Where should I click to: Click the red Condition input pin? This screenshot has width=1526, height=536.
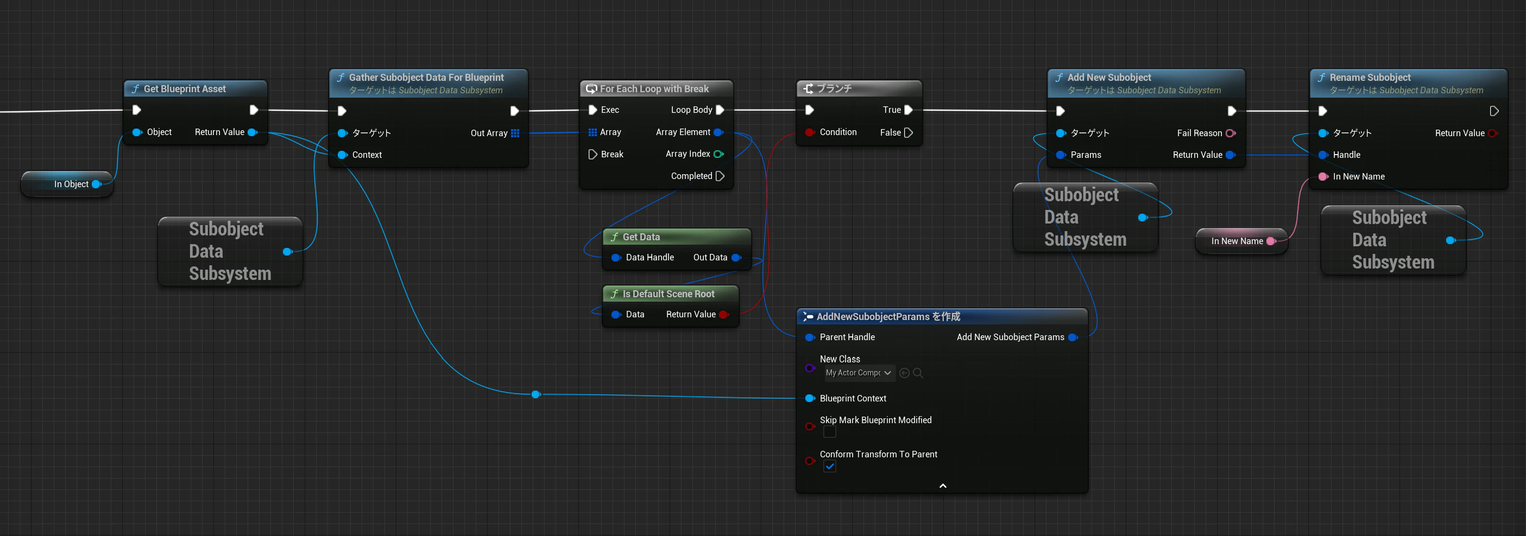tap(810, 132)
